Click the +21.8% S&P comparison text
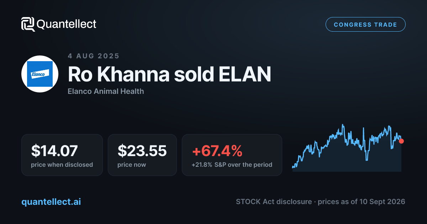 [x=232, y=165]
